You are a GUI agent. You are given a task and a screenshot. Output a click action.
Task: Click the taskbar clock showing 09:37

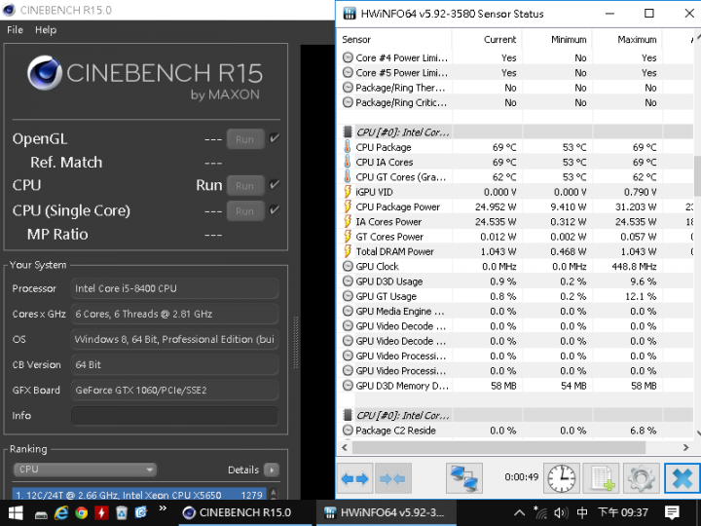623,512
